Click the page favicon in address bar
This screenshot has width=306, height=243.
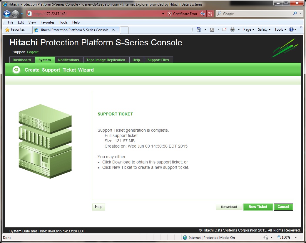click(x=29, y=14)
